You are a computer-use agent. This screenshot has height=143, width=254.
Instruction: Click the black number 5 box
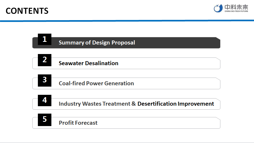(x=44, y=119)
